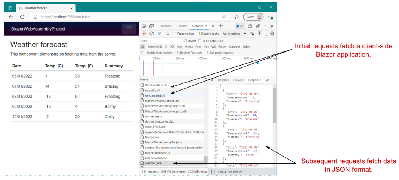Select the favicon.ico request
399x180 pixels.
click(172, 137)
